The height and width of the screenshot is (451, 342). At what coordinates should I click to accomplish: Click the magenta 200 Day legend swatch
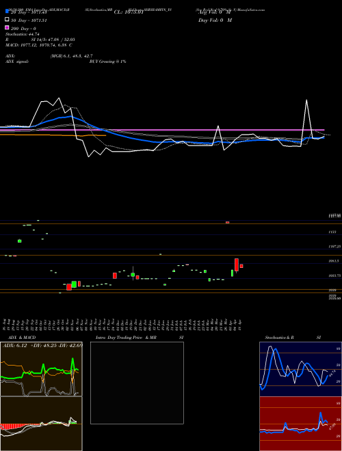pos(7,27)
